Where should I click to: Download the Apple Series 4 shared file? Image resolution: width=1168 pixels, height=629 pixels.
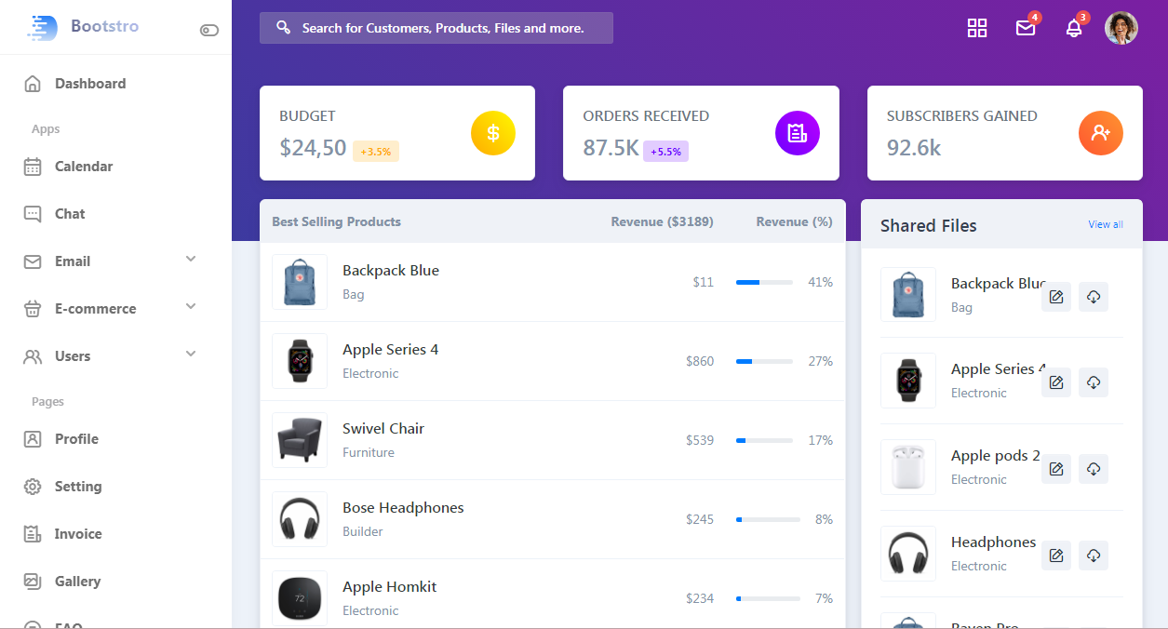point(1094,382)
